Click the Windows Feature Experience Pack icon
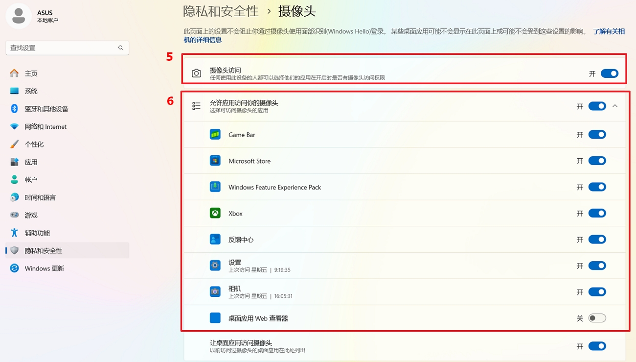 click(215, 187)
